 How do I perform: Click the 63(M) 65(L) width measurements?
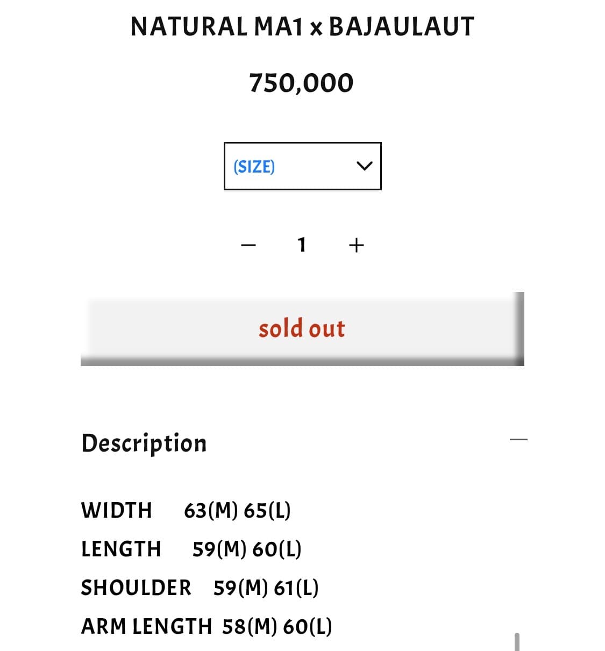(x=237, y=510)
